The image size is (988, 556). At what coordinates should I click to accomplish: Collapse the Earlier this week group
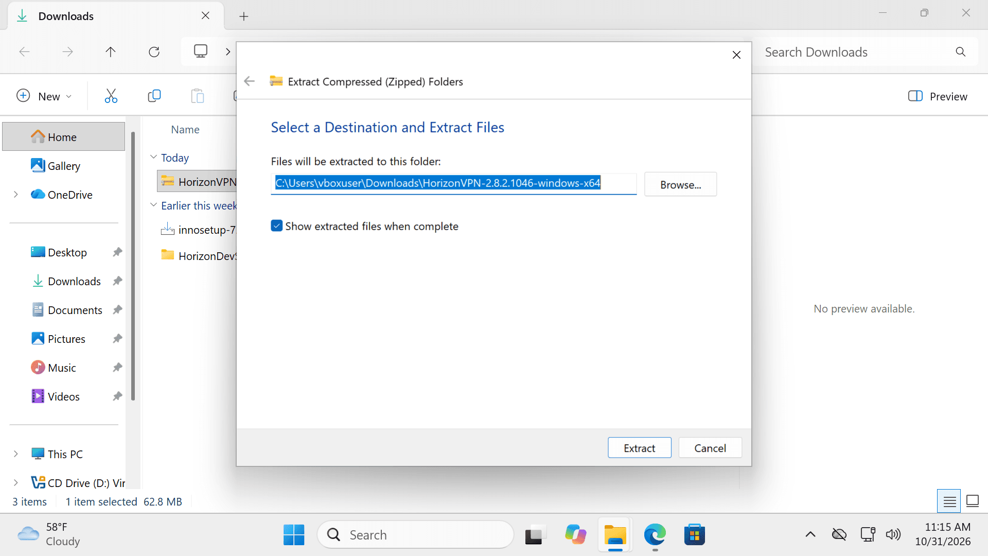click(x=153, y=205)
